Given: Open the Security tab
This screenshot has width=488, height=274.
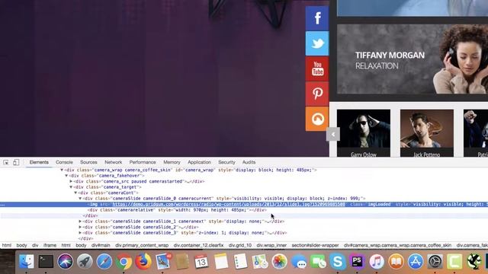Looking at the screenshot, I should (x=226, y=162).
